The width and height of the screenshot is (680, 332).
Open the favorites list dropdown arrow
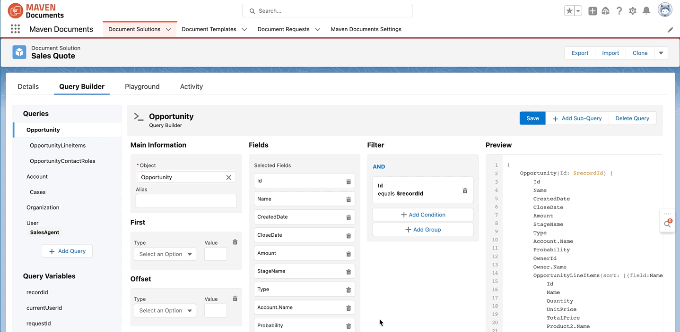pyautogui.click(x=578, y=11)
